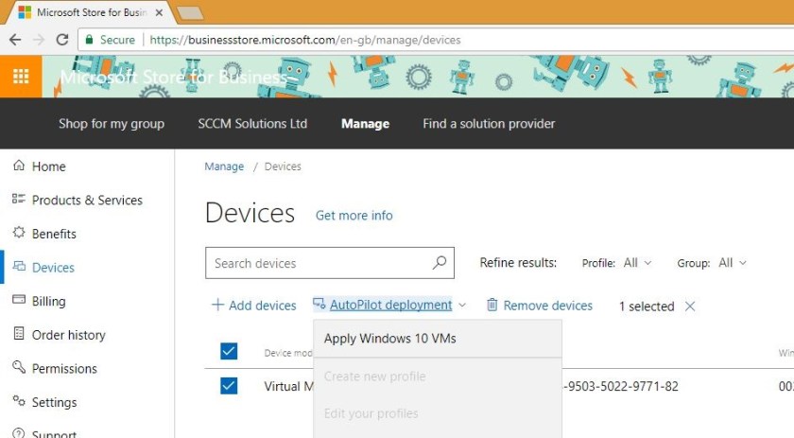
Task: Open SCCM Solutions Ltd tab
Action: [x=252, y=124]
